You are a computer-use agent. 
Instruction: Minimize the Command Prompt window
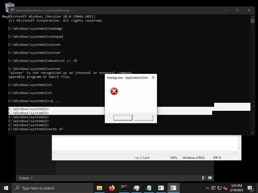pyautogui.click(x=226, y=10)
